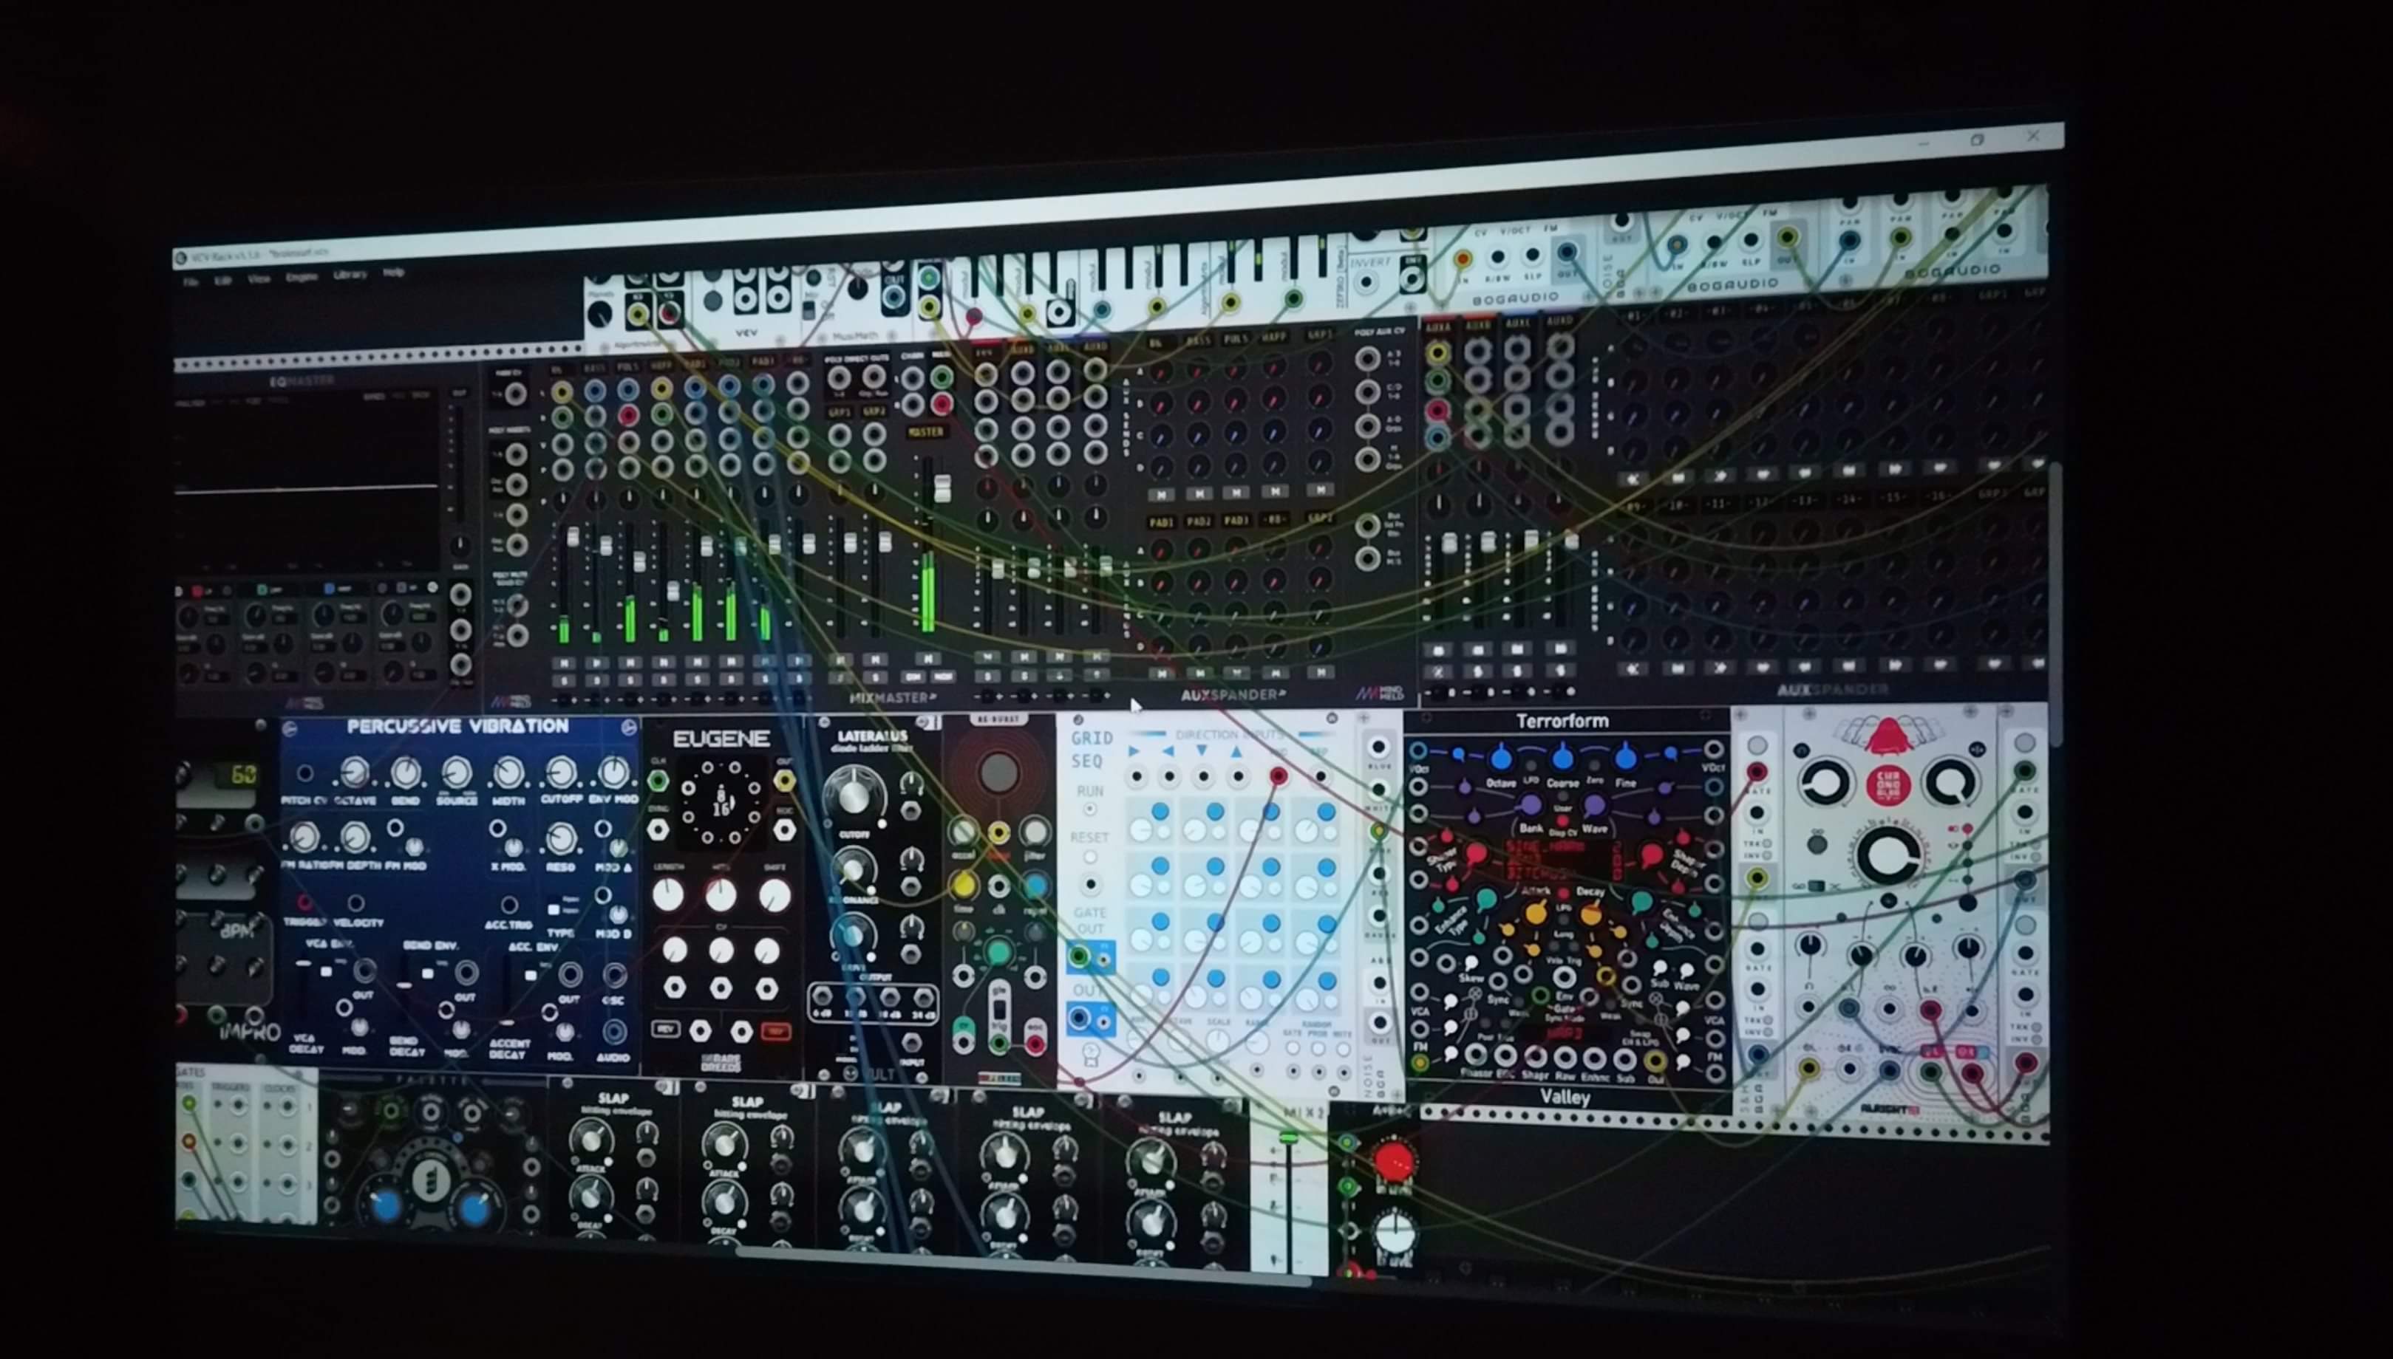This screenshot has width=2393, height=1359.
Task: Click the up-arrow direction input on Grid Seq
Action: click(x=1238, y=776)
